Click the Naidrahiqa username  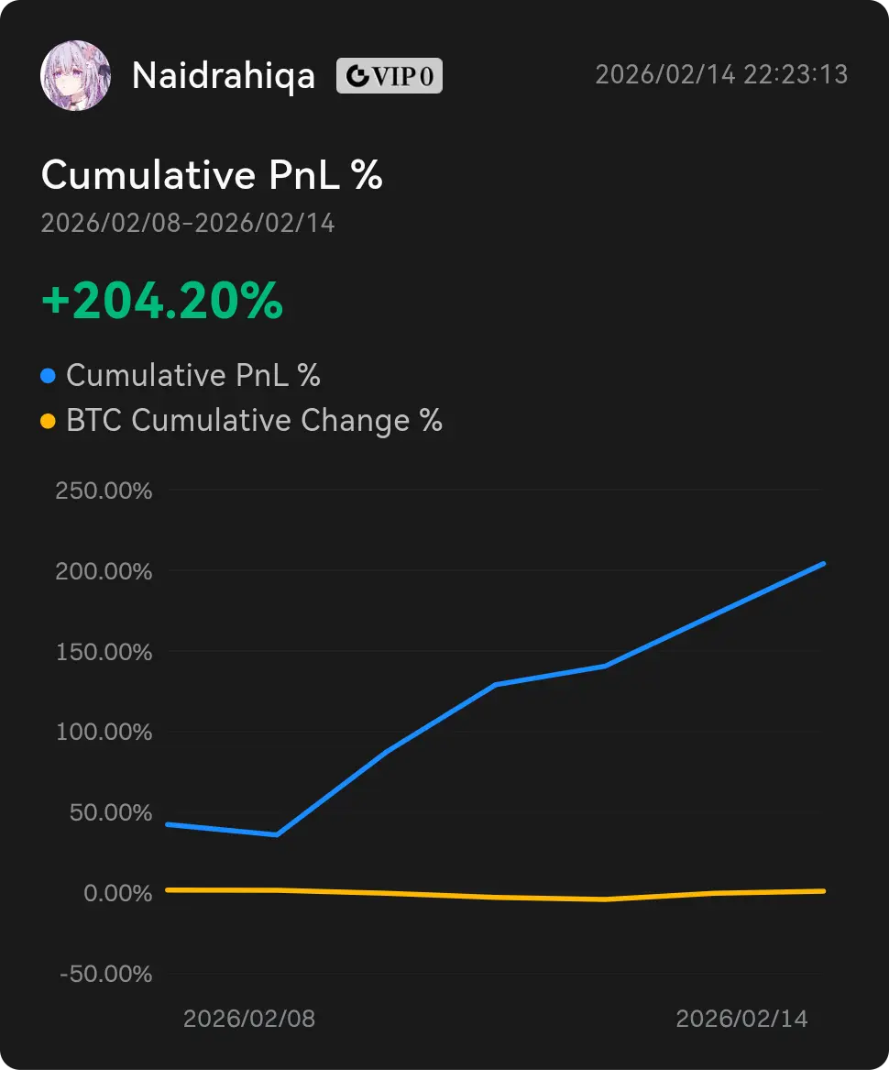point(223,76)
